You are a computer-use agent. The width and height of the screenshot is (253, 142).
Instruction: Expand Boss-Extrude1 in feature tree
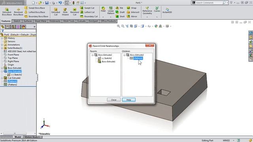coord(2,68)
